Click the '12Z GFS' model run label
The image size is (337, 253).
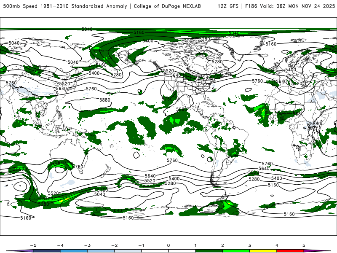click(x=228, y=6)
